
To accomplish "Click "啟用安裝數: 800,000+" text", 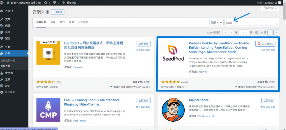I will (48, 87).
